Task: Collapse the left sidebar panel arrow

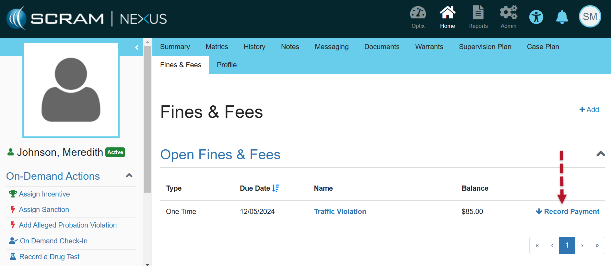Action: click(137, 48)
